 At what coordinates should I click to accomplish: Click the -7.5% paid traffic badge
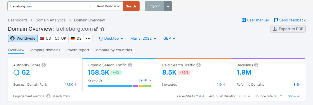(184, 72)
